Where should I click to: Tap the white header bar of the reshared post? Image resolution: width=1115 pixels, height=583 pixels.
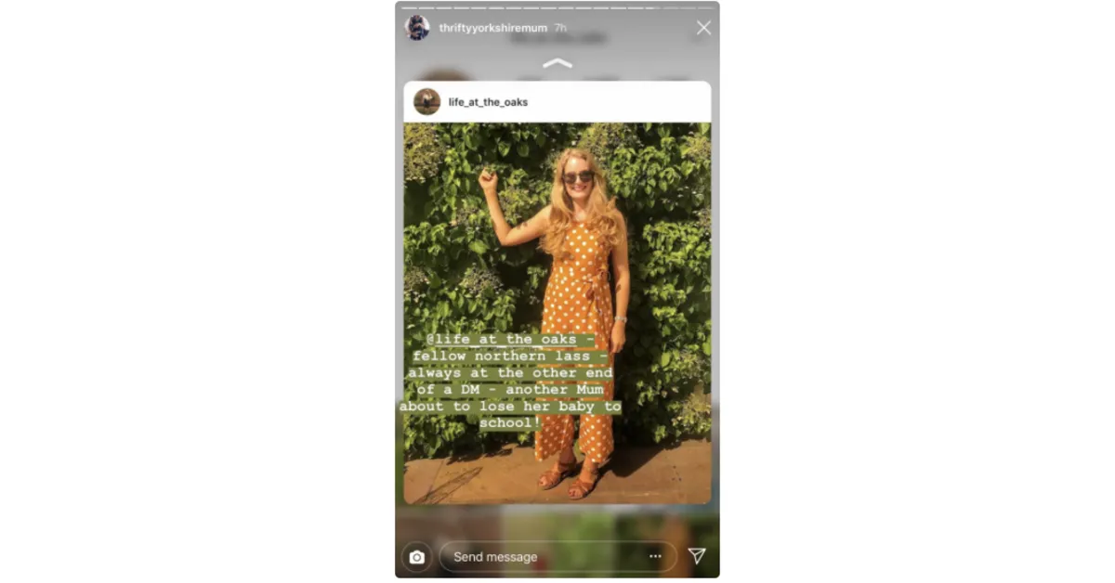click(557, 102)
